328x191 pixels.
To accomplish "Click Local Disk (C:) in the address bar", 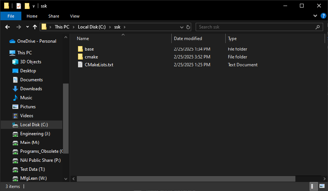I will coord(91,27).
